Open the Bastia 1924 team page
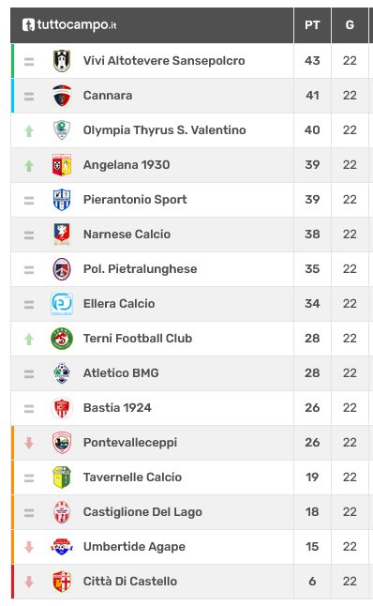Image resolution: width=373 pixels, height=606 pixels. coord(117,408)
